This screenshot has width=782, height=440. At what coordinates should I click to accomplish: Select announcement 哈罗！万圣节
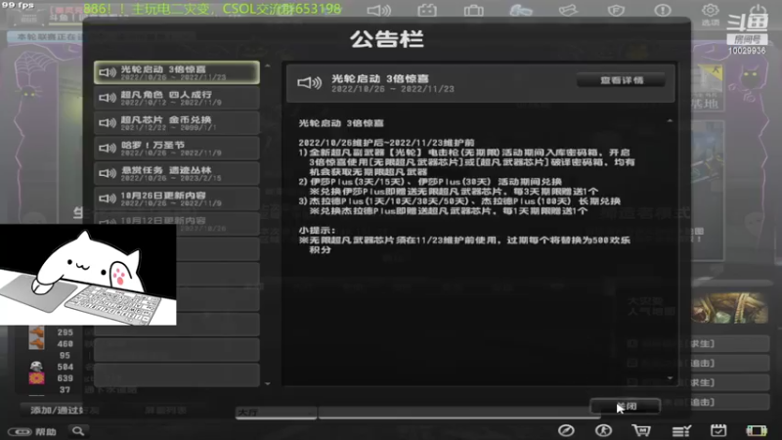[x=177, y=149]
